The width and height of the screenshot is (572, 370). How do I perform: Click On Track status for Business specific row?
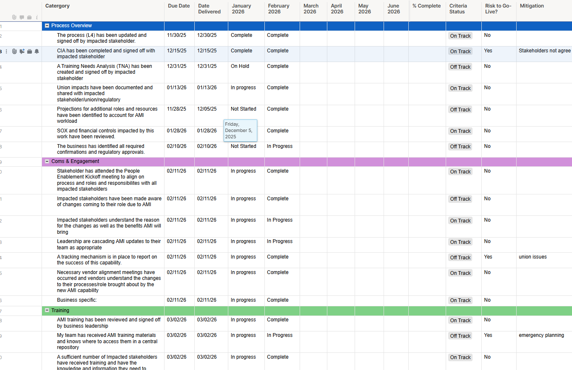[x=460, y=300]
